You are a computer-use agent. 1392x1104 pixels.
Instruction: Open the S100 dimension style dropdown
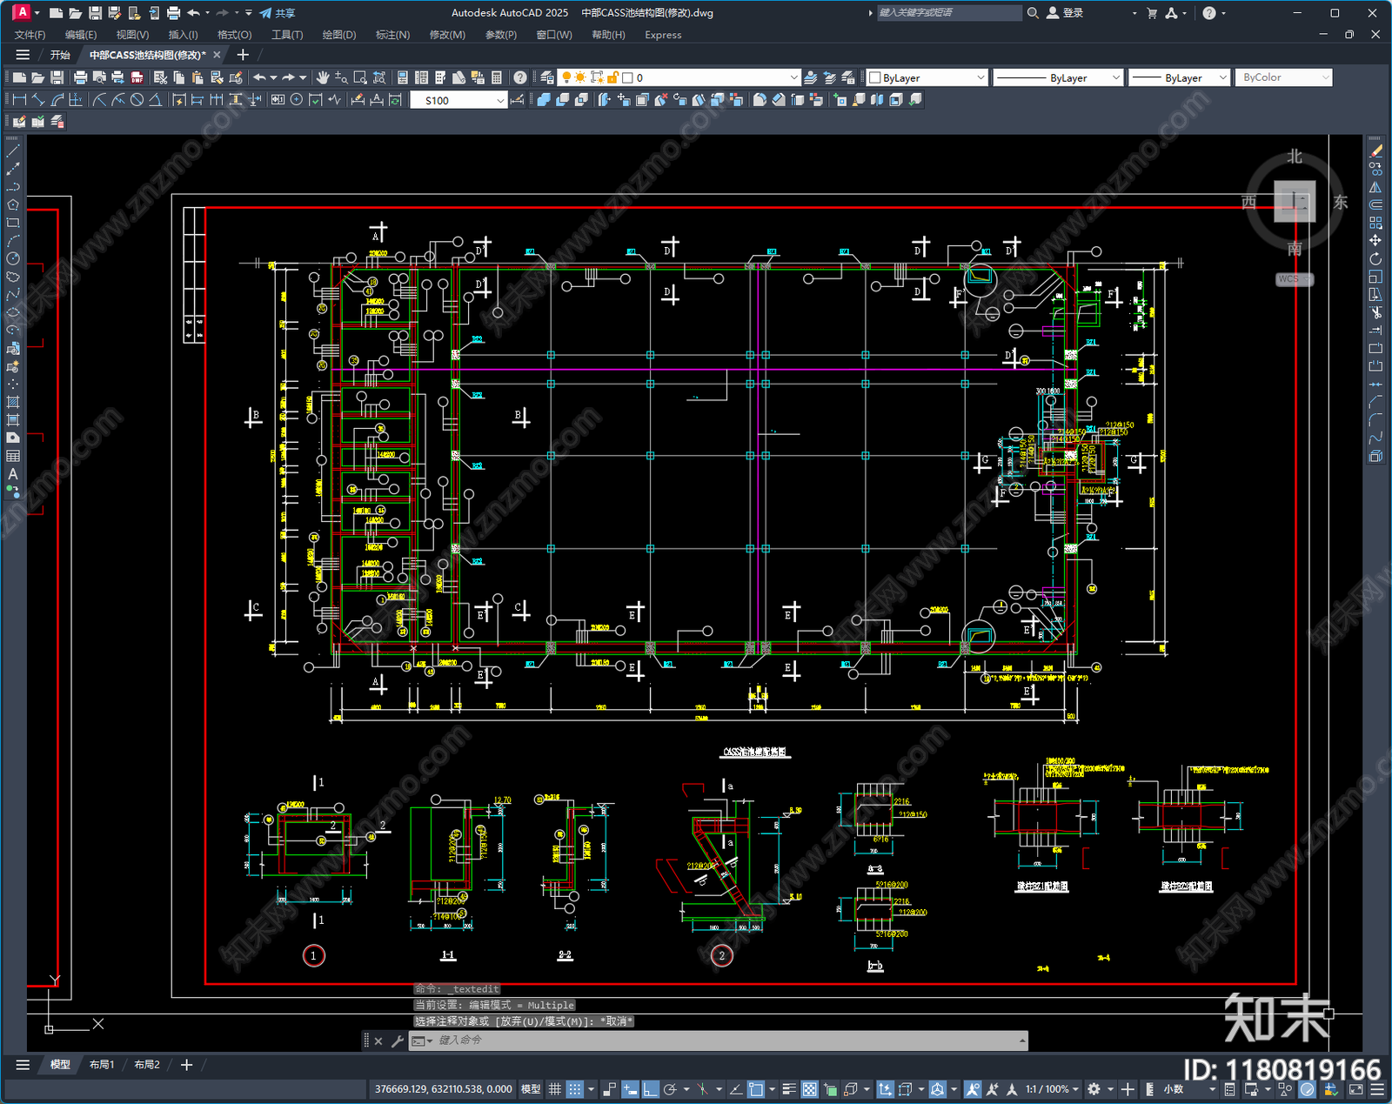[458, 100]
